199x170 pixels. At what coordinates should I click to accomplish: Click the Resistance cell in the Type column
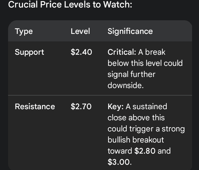(35, 107)
